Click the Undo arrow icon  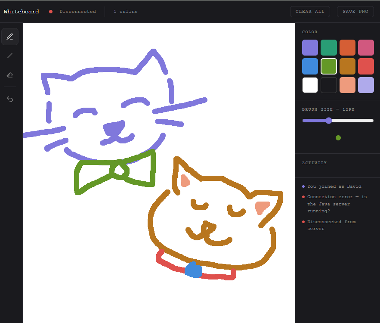click(10, 99)
